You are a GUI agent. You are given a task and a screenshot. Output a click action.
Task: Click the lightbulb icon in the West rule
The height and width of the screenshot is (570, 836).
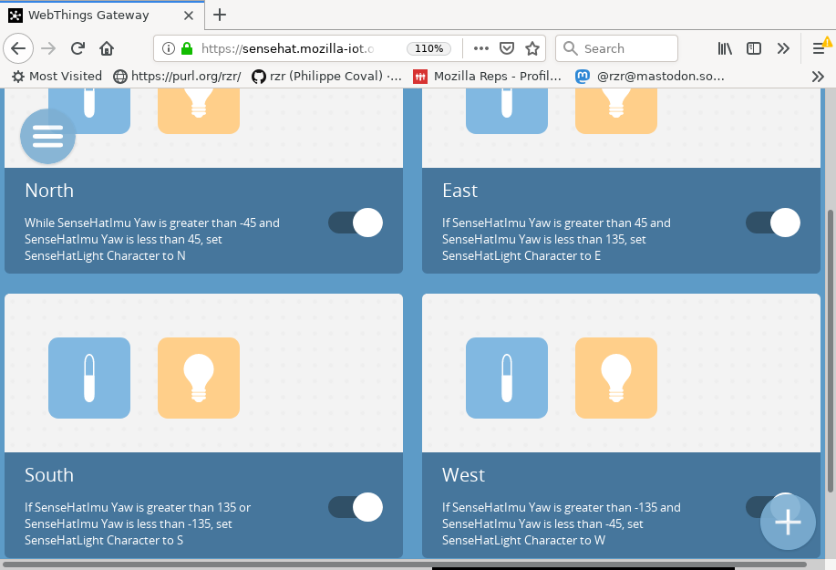(x=615, y=378)
